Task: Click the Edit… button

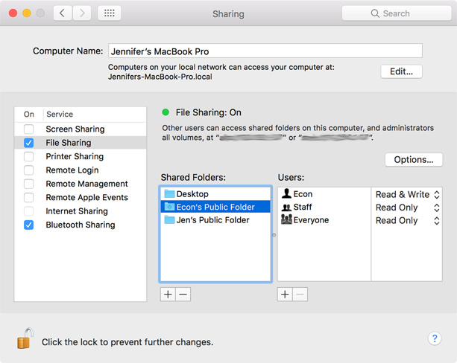Action: (x=401, y=71)
